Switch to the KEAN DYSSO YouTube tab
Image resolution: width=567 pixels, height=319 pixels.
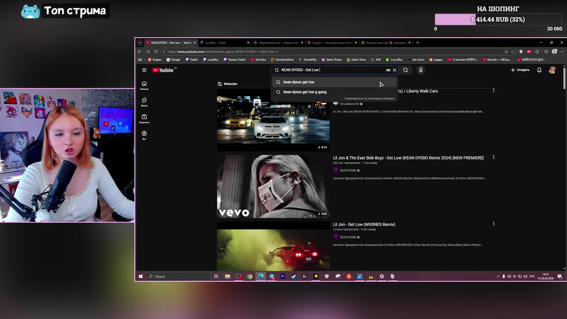[171, 43]
